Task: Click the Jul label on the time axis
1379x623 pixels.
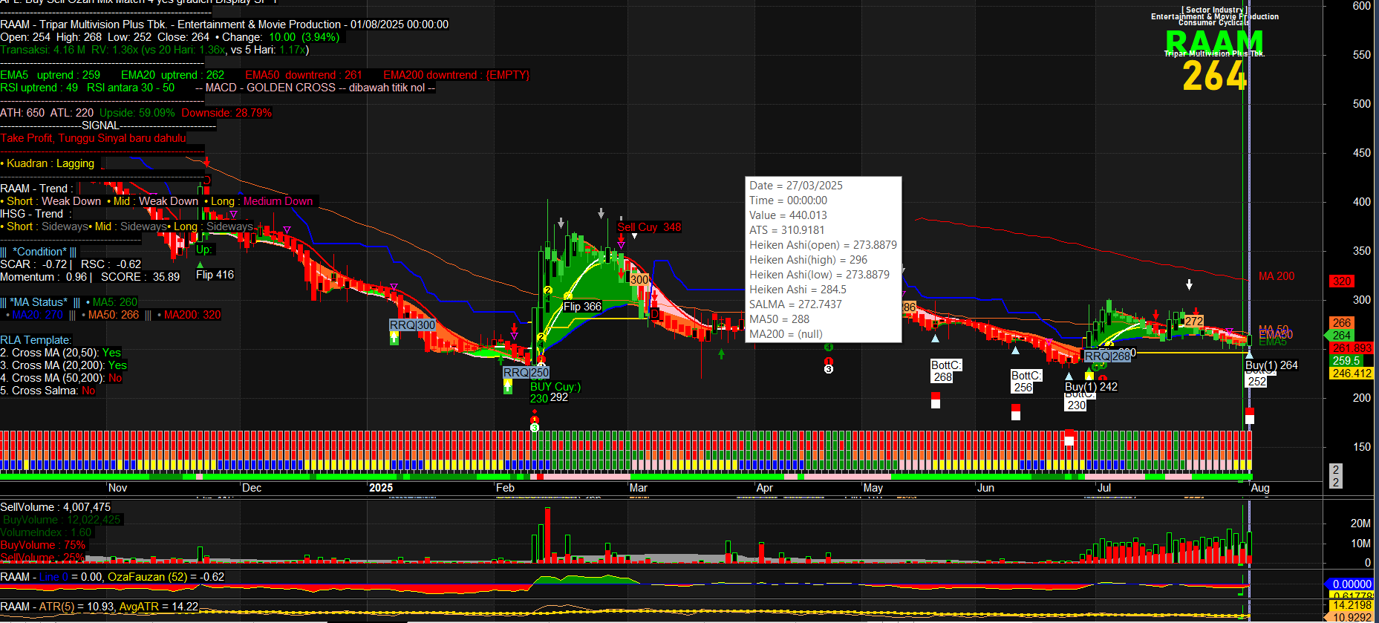Action: click(x=1104, y=488)
